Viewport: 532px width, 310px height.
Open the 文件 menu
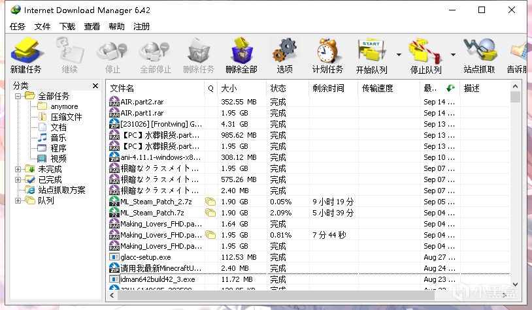[x=42, y=26]
